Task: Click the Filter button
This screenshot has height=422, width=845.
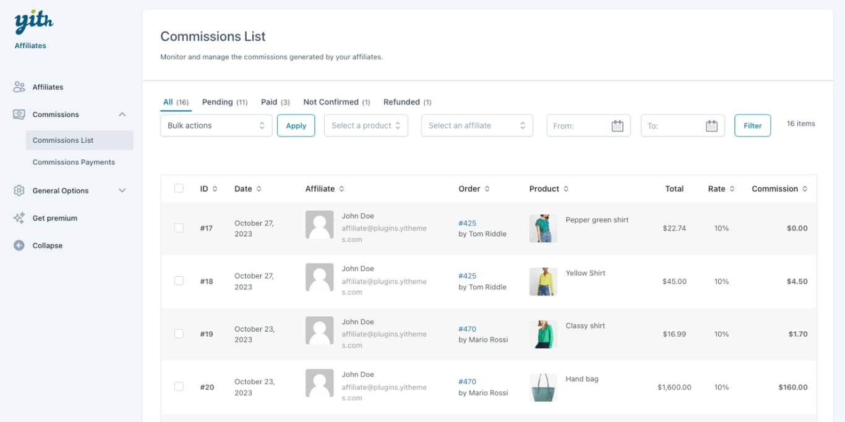Action: point(752,125)
